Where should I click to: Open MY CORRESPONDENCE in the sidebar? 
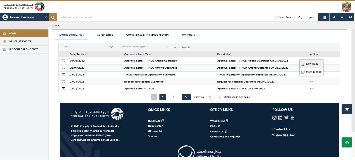click(x=24, y=49)
